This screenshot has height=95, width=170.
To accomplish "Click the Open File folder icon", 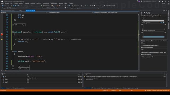I will (x=11, y=6).
